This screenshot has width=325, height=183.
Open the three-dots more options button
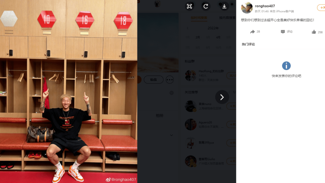point(169,80)
